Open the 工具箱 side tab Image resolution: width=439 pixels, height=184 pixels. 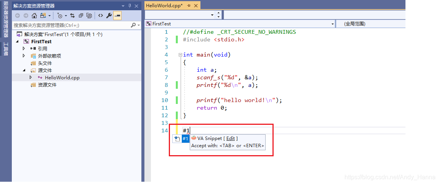tap(6, 49)
